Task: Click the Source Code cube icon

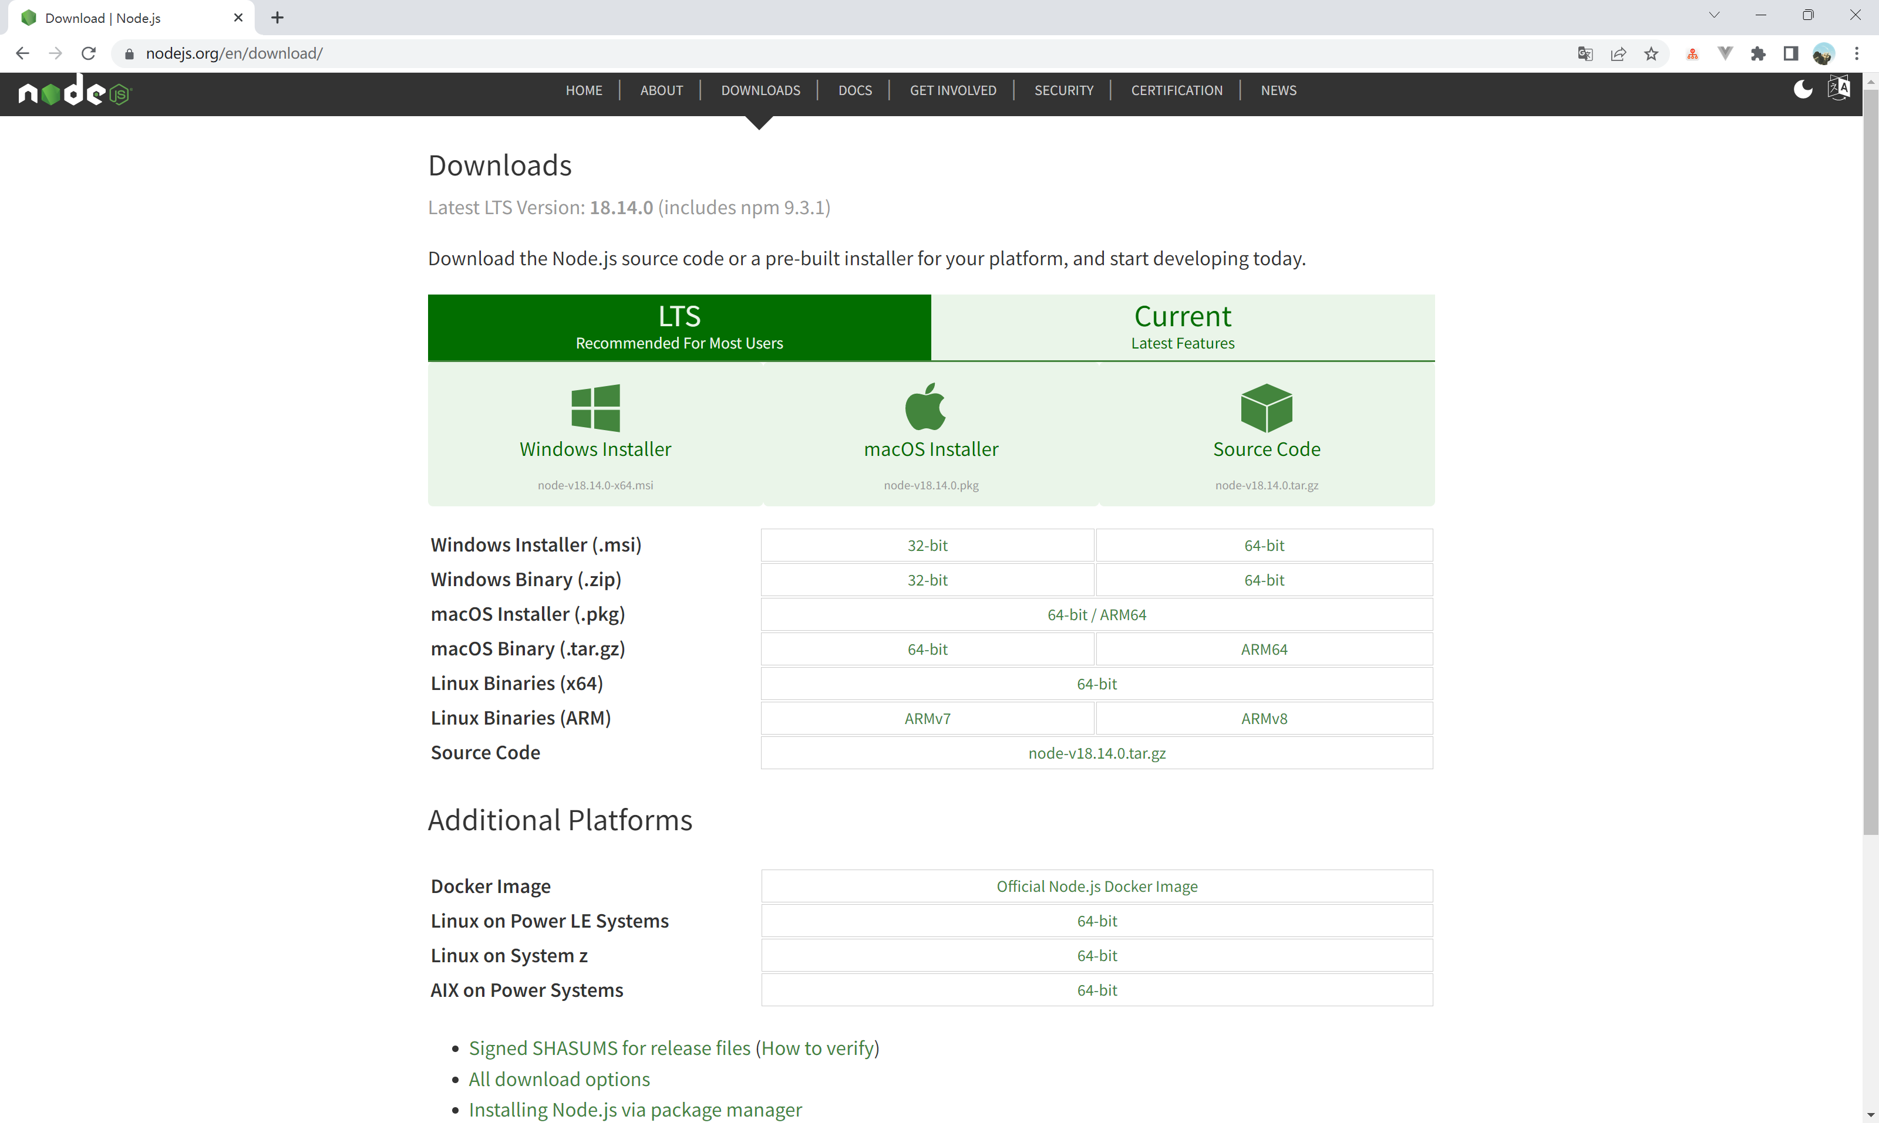Action: pyautogui.click(x=1267, y=408)
